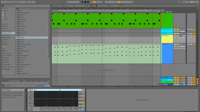Collapse the EQ Eight browser entry

16,38
